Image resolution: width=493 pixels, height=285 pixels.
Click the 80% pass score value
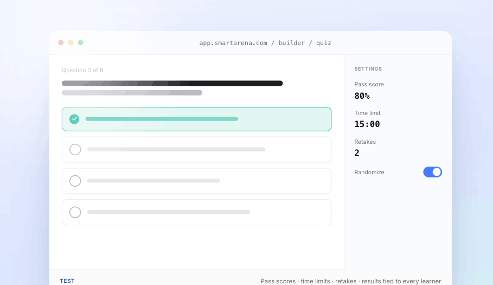click(x=362, y=96)
